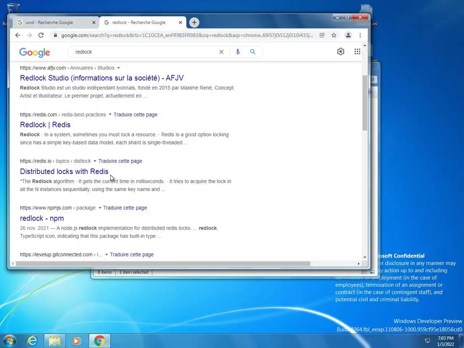Close the 'uwd - Recherche Google' tab
Viewport: 464px width, 348px height.
94,22
